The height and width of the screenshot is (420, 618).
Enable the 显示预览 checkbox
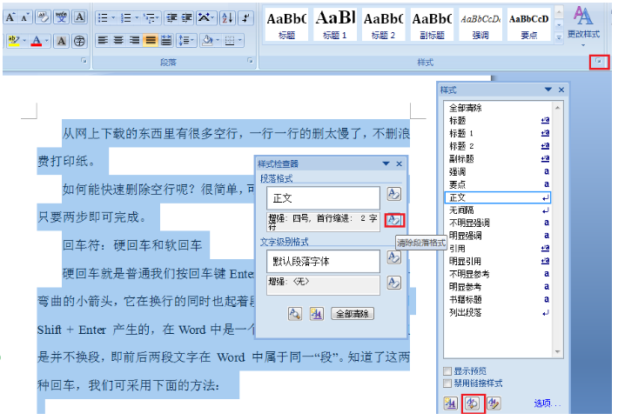pyautogui.click(x=447, y=370)
